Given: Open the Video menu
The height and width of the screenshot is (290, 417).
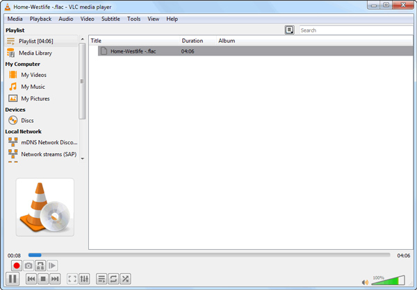Looking at the screenshot, I should [x=88, y=19].
